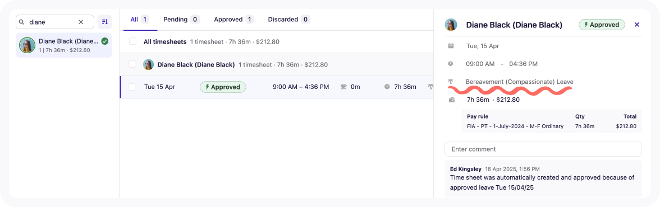Click the break coffee cup icon
Screen dimensions: 660x207
343,87
